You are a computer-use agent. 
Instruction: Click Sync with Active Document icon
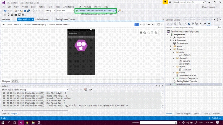coord(186,24)
